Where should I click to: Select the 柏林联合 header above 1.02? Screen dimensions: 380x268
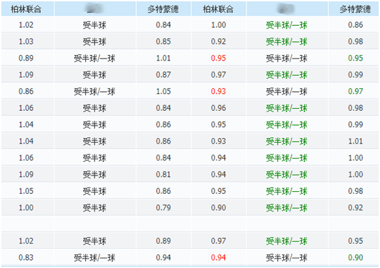tap(26, 10)
